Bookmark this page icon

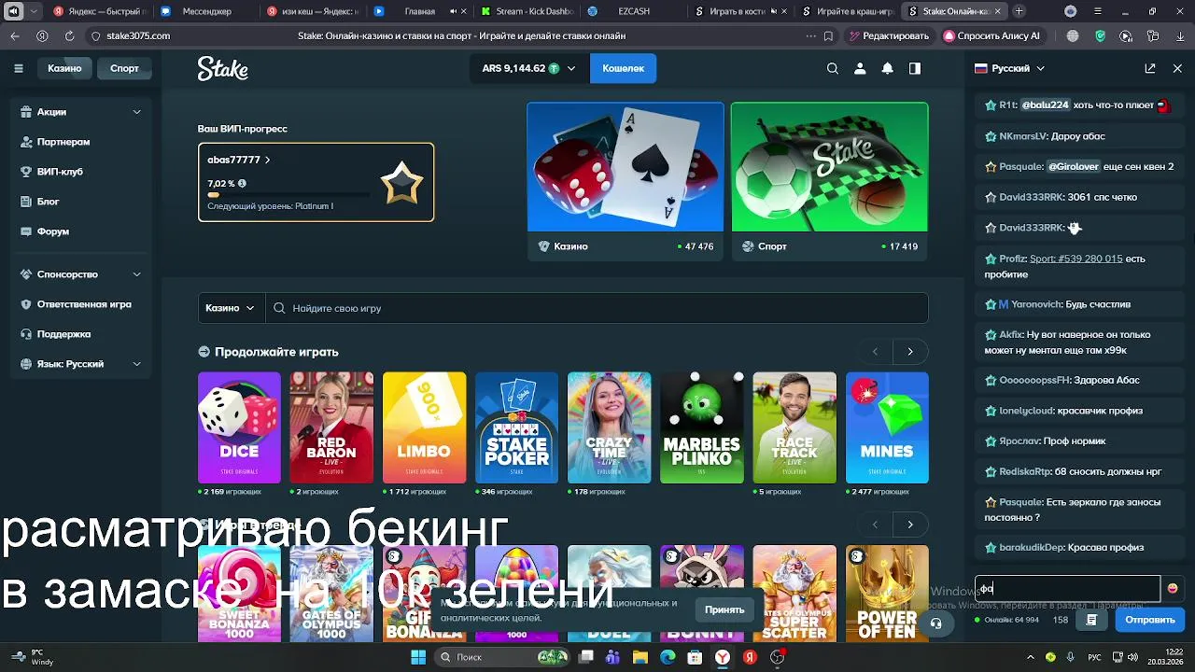(x=828, y=35)
